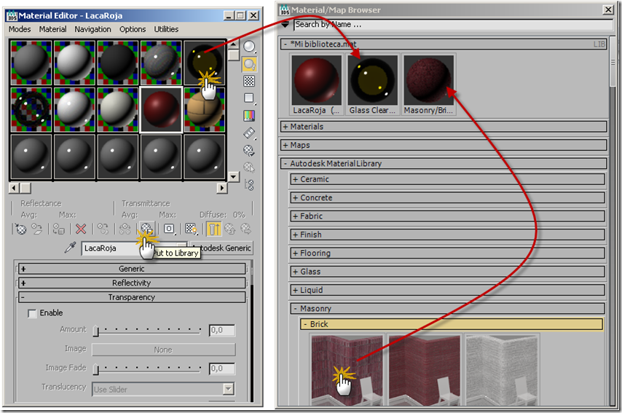Click the sample slots scroll down arrow

(x=234, y=176)
